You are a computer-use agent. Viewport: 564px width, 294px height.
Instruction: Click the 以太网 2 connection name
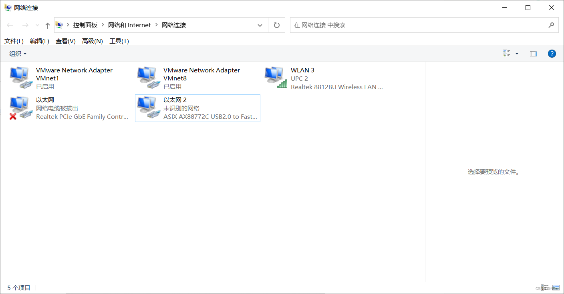(x=175, y=100)
